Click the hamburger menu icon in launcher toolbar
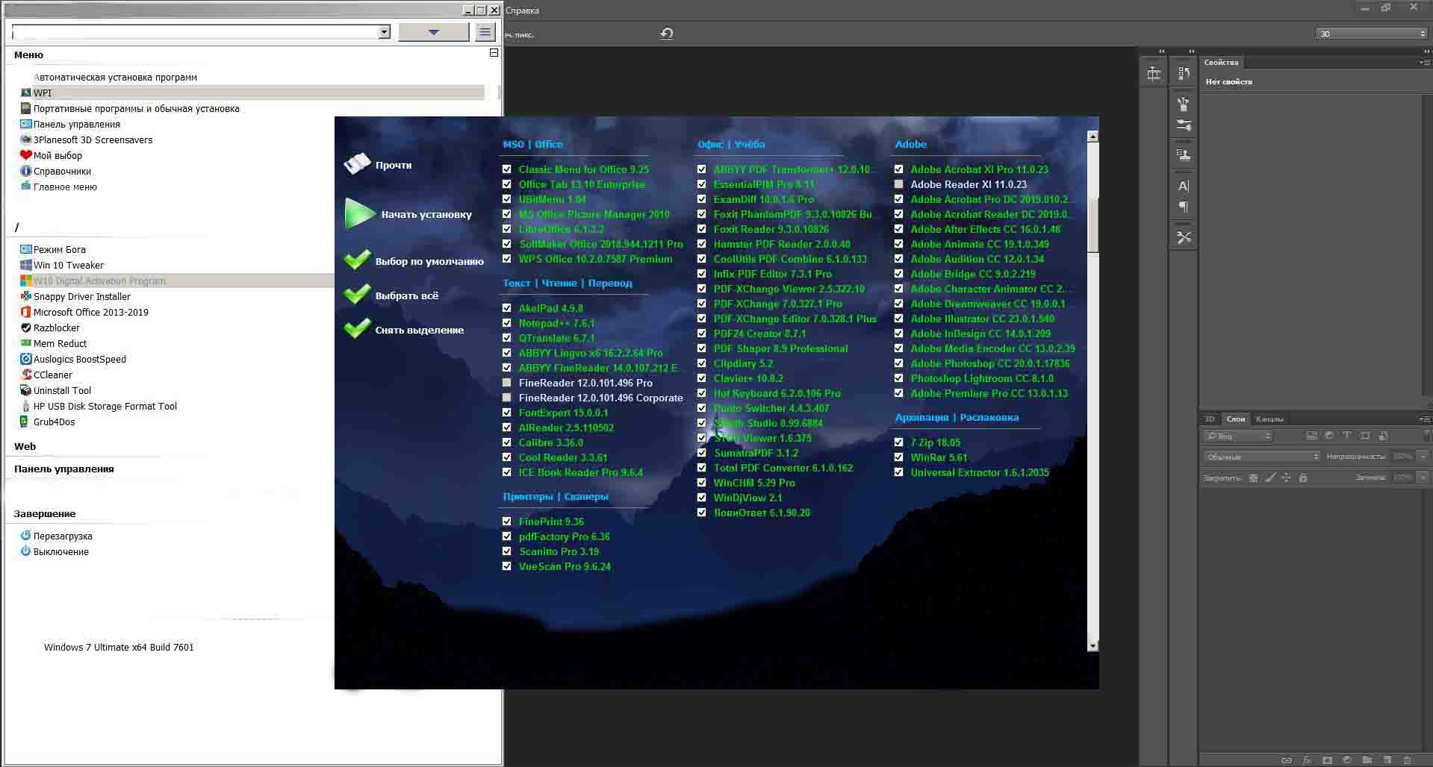The width and height of the screenshot is (1433, 767). [485, 32]
